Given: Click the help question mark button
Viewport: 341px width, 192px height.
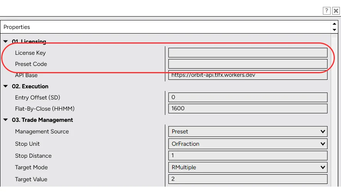Looking at the screenshot, I should (x=326, y=11).
